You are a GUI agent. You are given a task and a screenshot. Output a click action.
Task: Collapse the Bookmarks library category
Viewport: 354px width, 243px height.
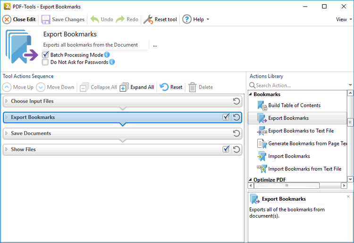tap(250, 94)
